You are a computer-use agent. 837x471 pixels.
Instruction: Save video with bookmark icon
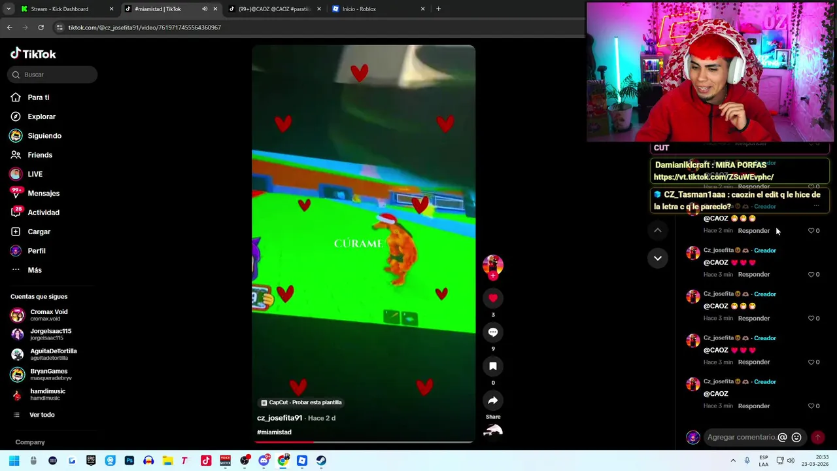tap(493, 366)
